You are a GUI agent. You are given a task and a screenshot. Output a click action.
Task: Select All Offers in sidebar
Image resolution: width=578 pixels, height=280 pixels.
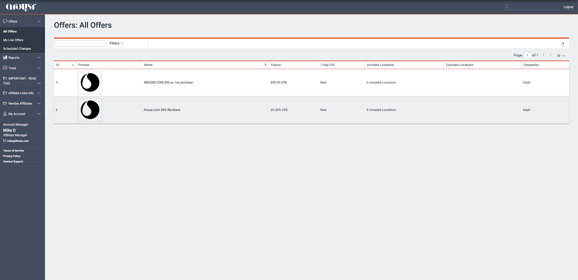click(10, 31)
